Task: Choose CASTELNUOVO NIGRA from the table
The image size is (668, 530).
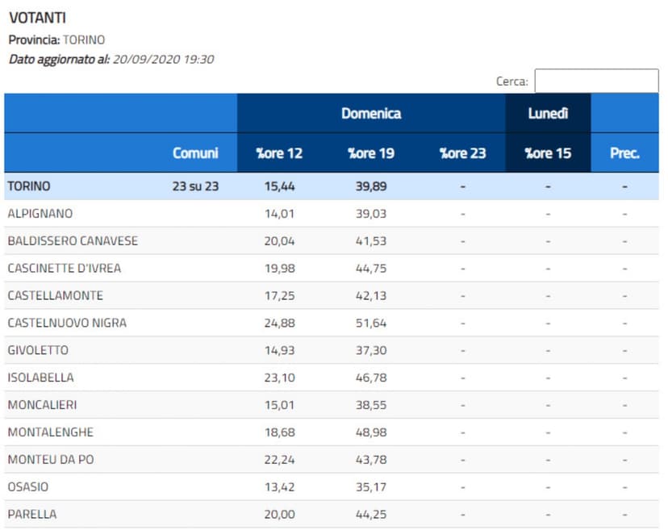Action: (67, 323)
